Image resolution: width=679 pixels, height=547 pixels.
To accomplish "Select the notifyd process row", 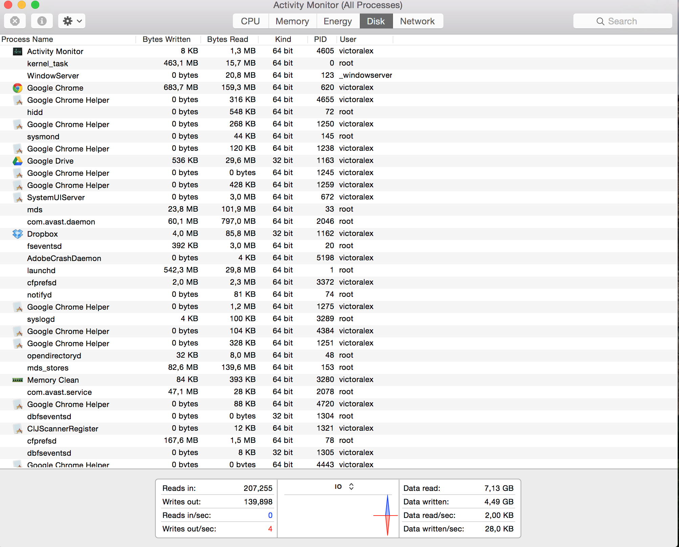I will click(339, 295).
